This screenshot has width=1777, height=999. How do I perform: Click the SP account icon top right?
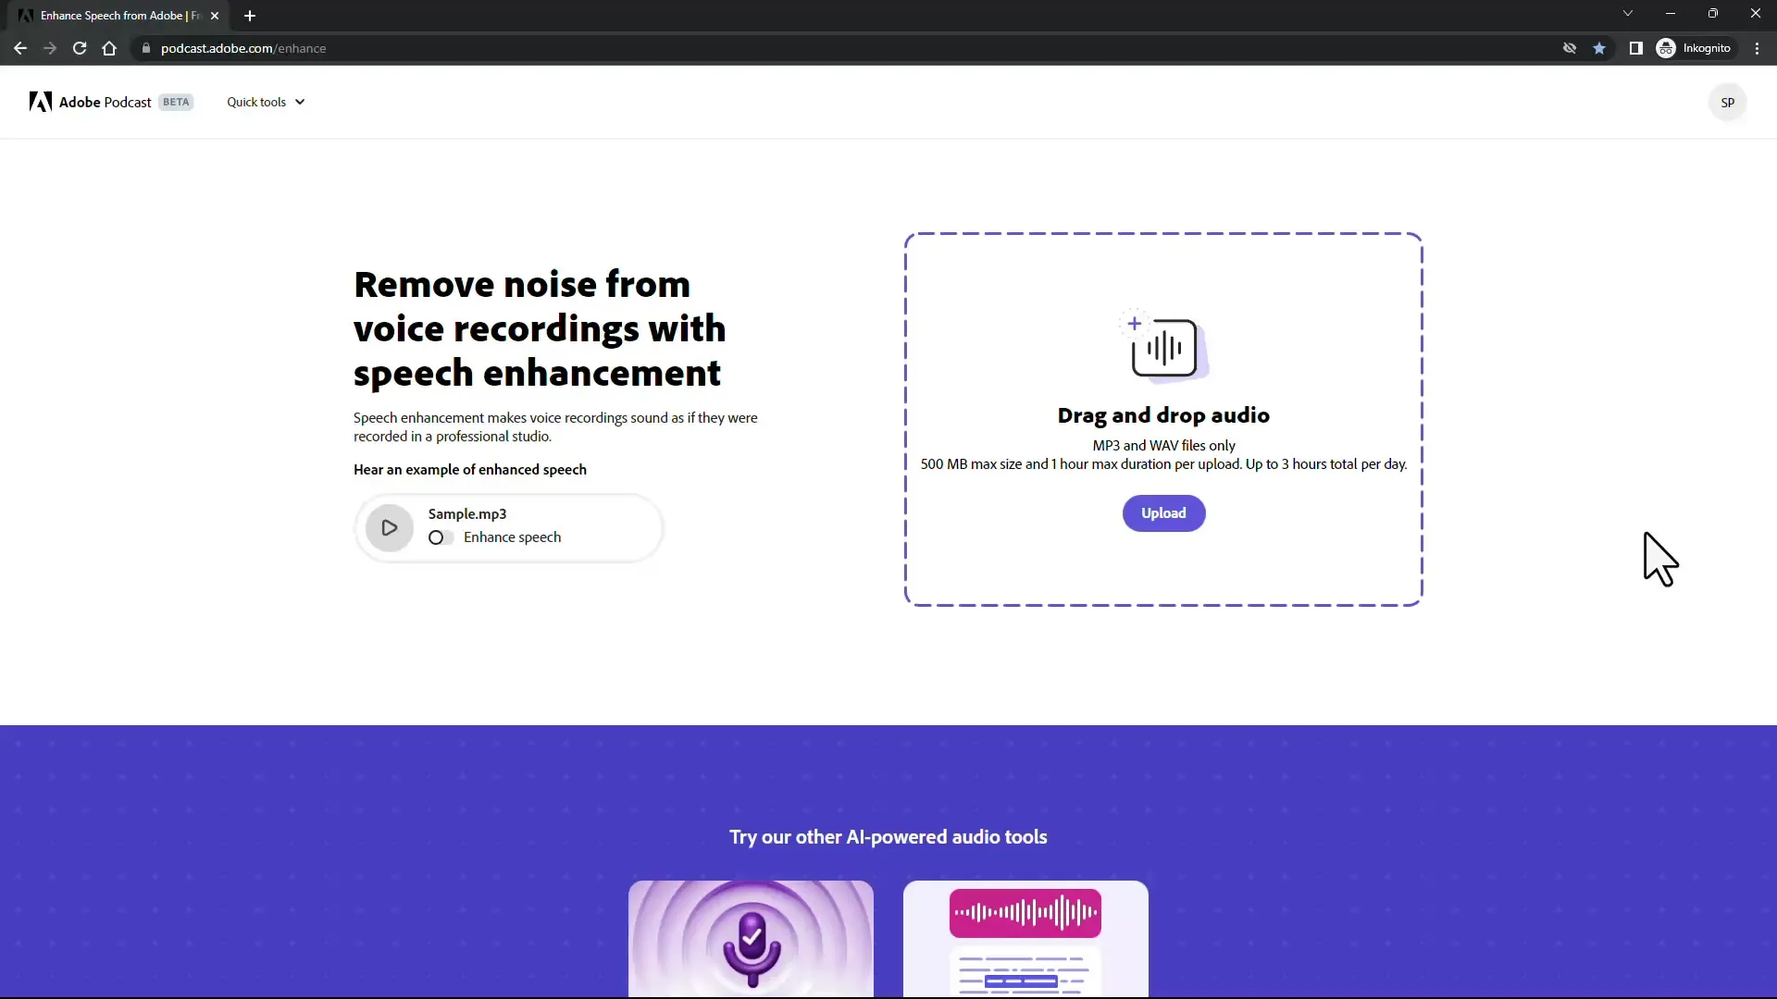point(1727,101)
